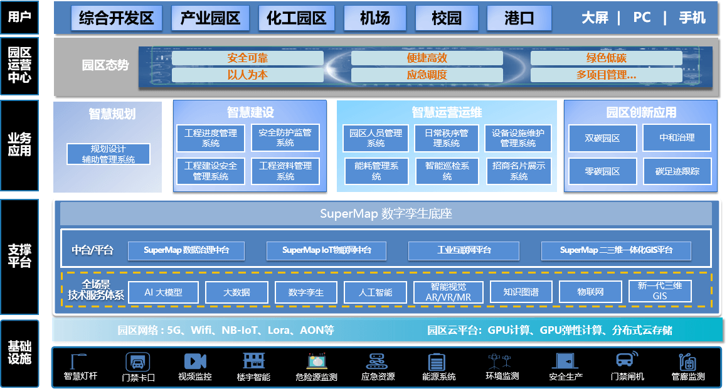Click the 用户 layer label
The width and height of the screenshot is (727, 389).
pyautogui.click(x=19, y=18)
